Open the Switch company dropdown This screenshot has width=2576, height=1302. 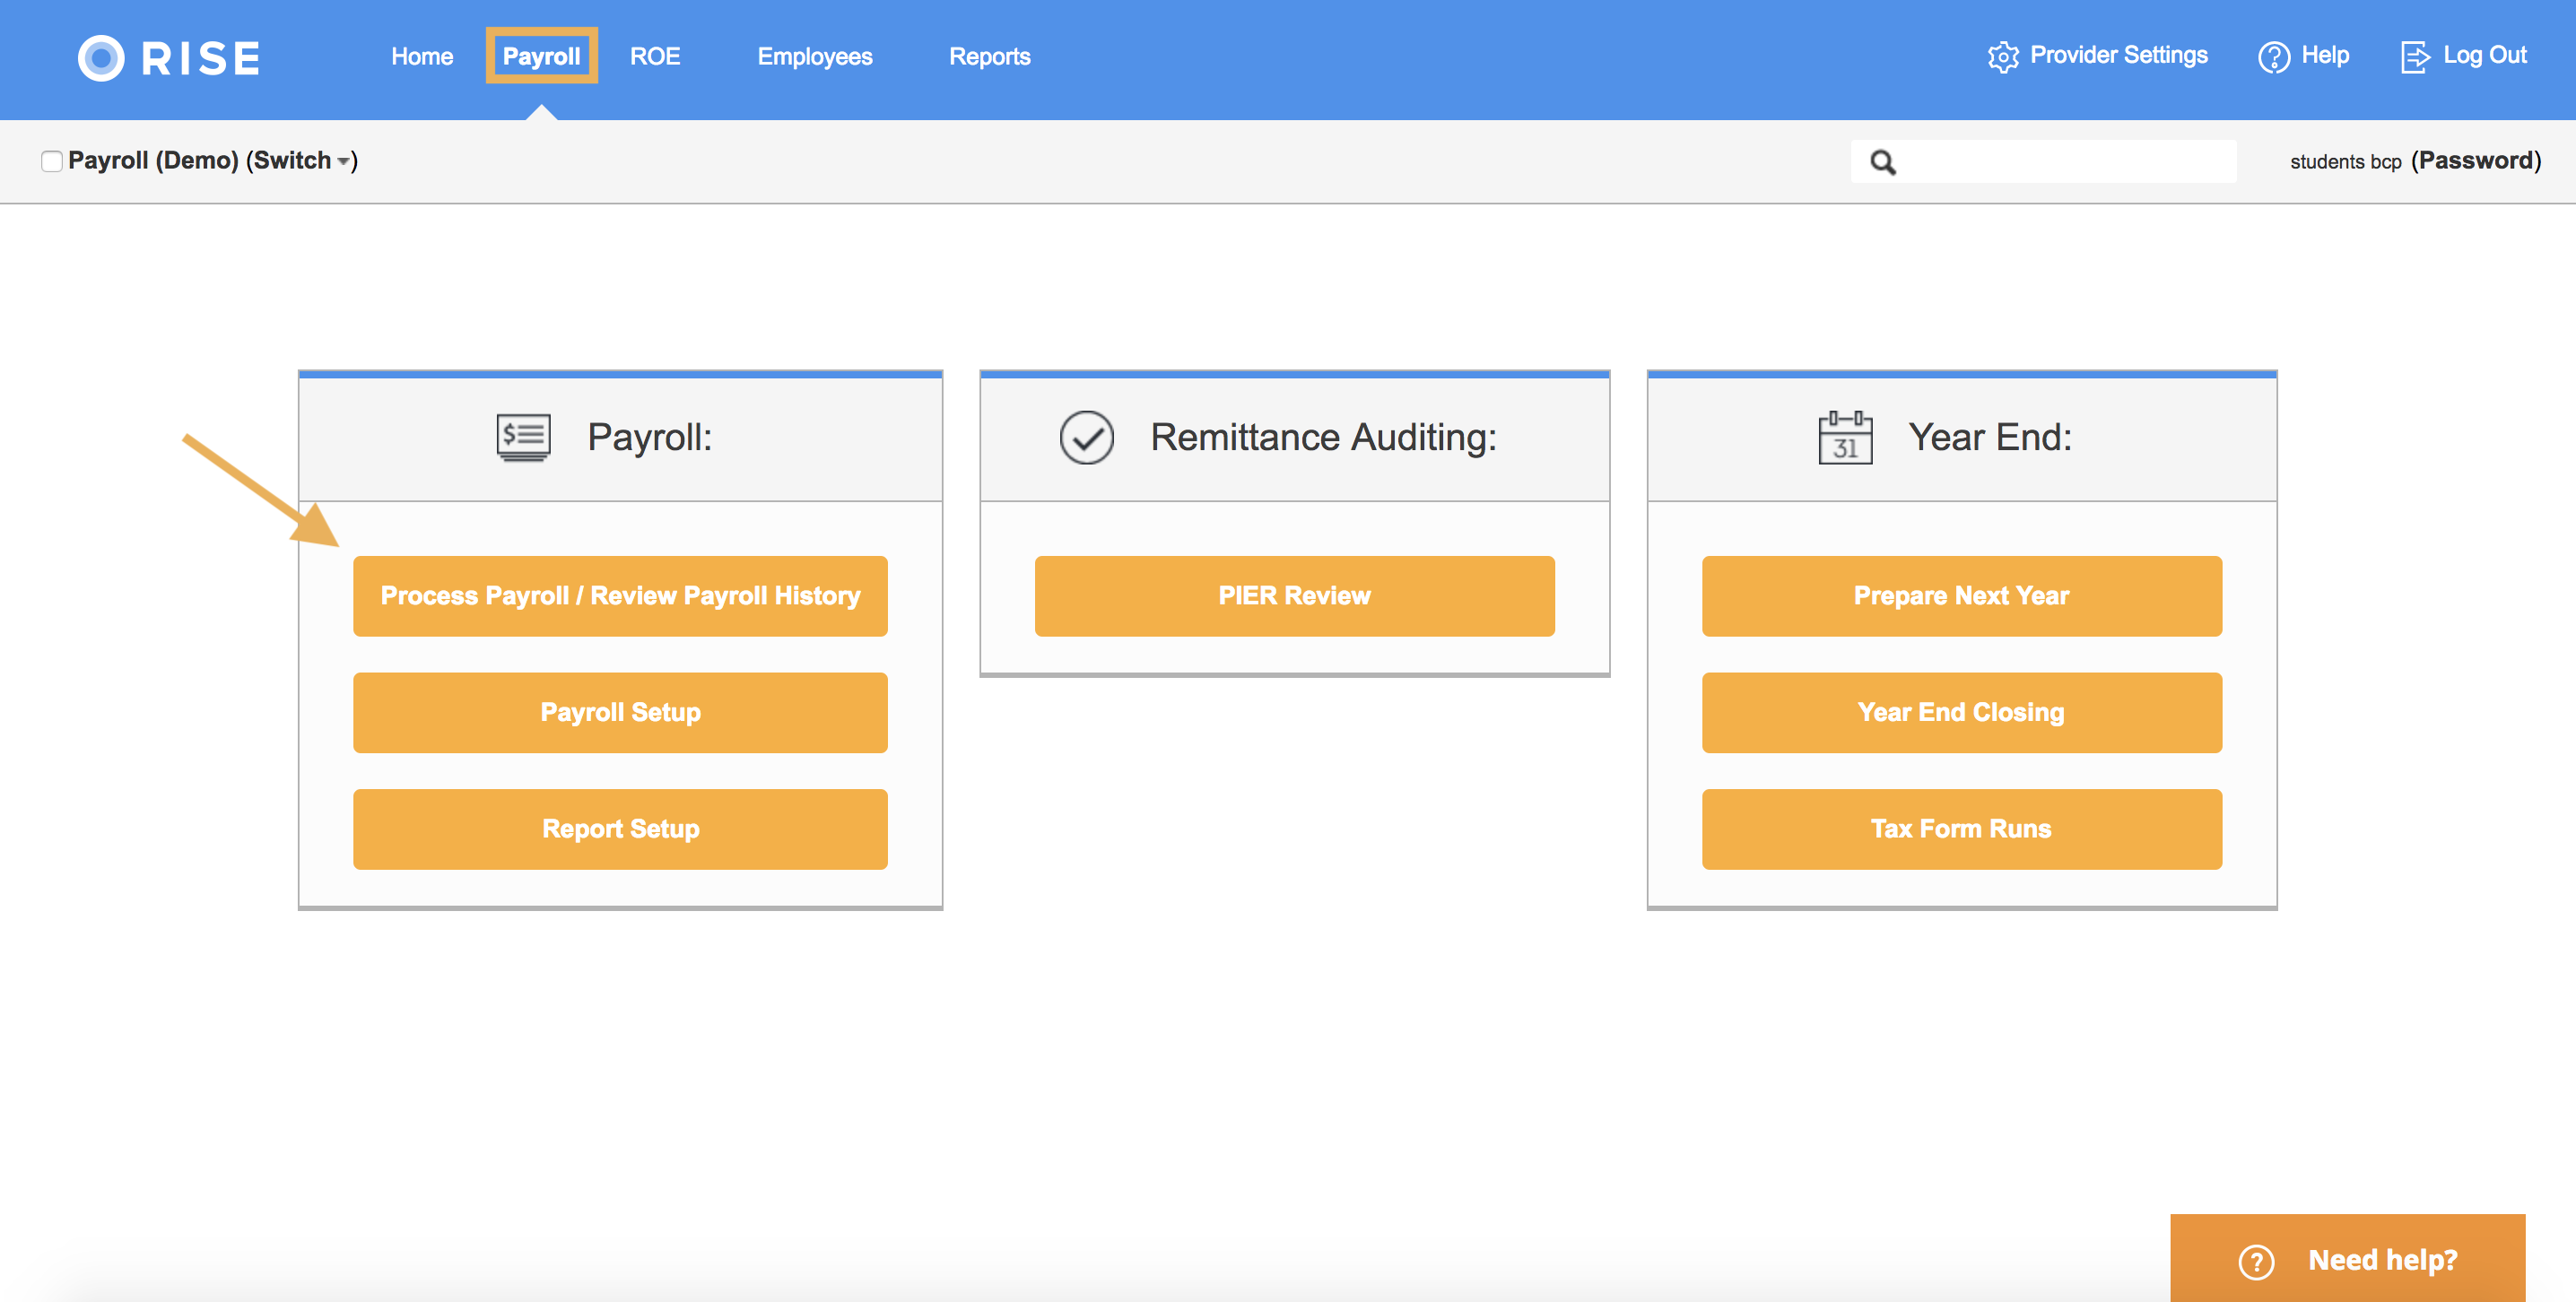[x=347, y=161]
